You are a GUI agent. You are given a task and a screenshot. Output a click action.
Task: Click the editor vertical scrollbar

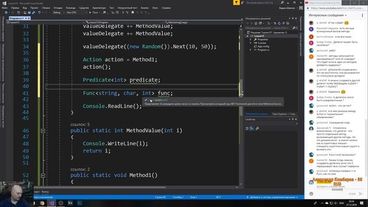click(x=241, y=106)
